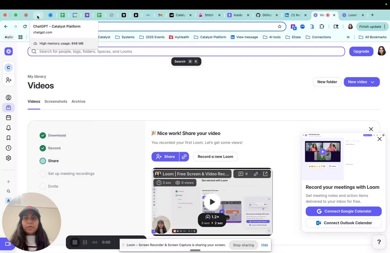
Task: Bookmark this page with the star icon
Action: 280,26
